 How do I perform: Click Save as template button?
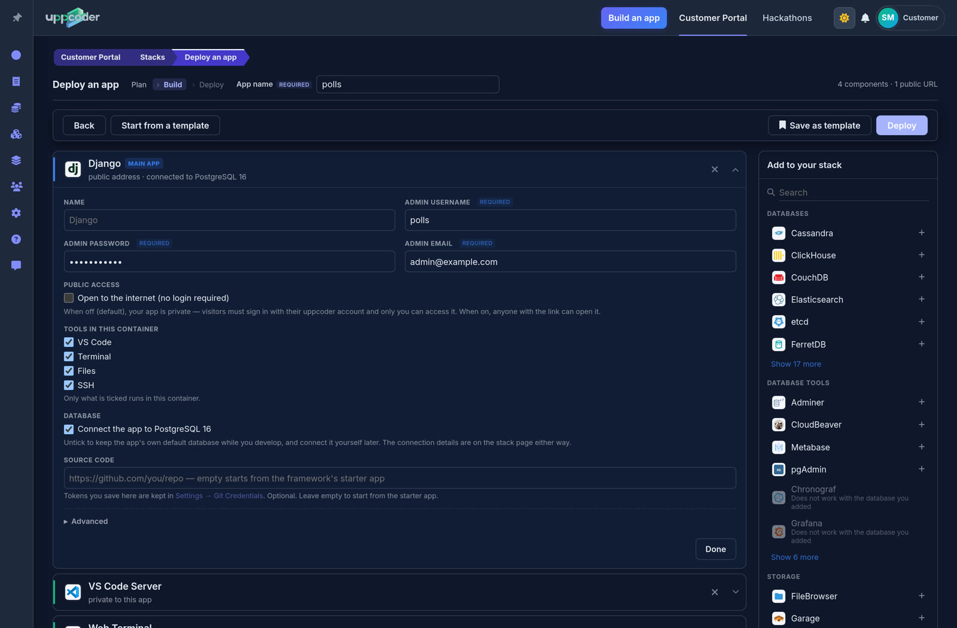click(x=819, y=126)
